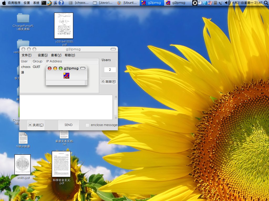Open the 查看(V) menu in g2ipmsg
The height and width of the screenshot is (201, 269).
pos(56,55)
